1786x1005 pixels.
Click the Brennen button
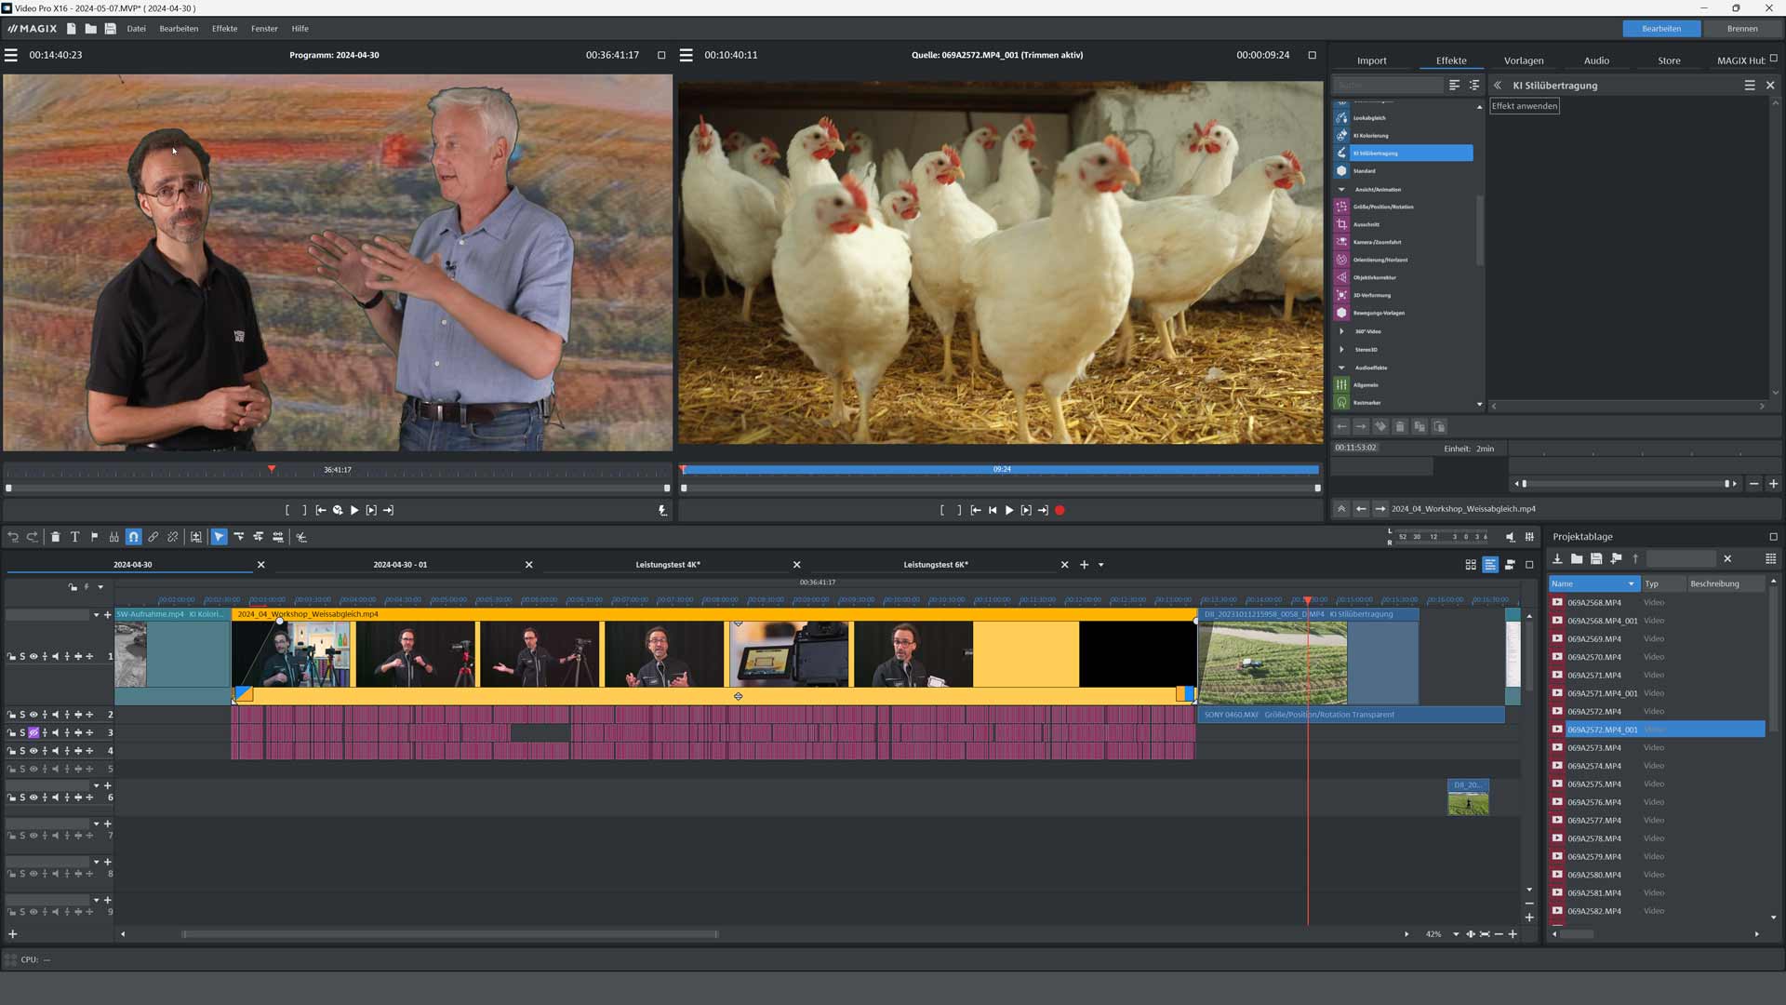coord(1741,29)
